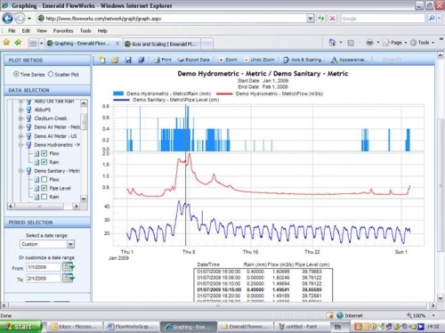Image resolution: width=445 pixels, height=333 pixels.
Task: Click the browser Refresh icon
Action: [321, 19]
